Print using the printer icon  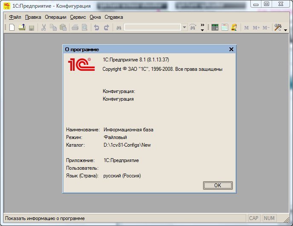coord(75,27)
